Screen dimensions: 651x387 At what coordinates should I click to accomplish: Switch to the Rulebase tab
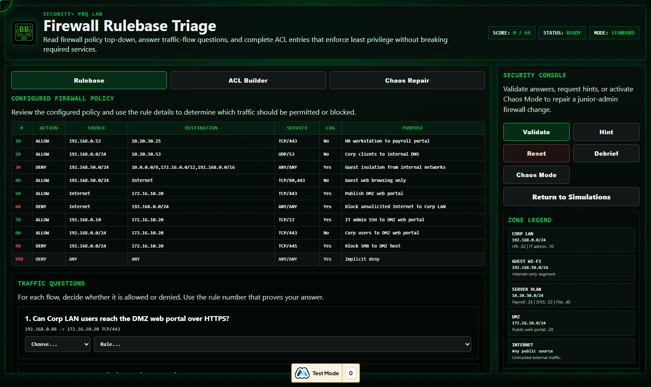click(x=89, y=80)
